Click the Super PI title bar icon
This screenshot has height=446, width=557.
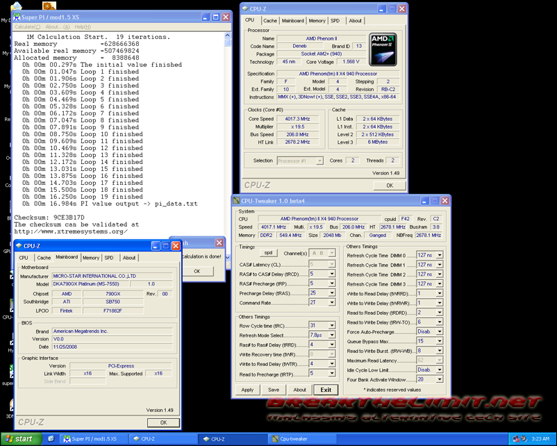[17, 17]
